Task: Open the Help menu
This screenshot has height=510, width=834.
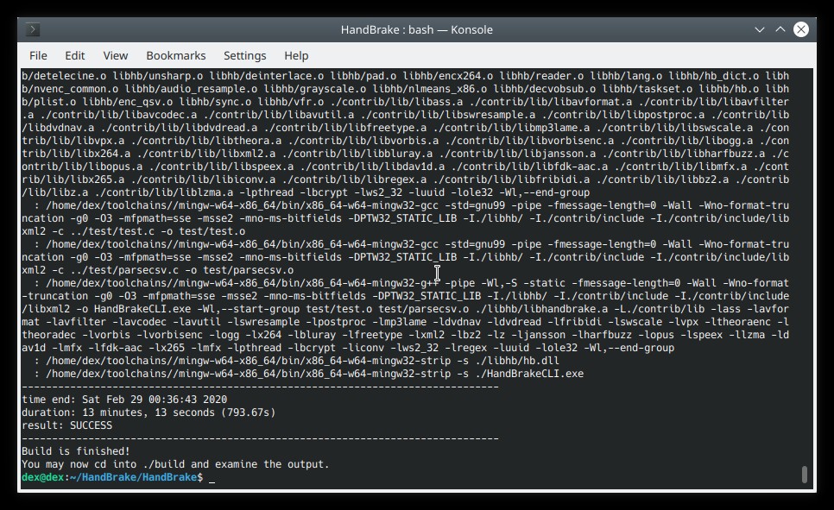Action: click(296, 55)
